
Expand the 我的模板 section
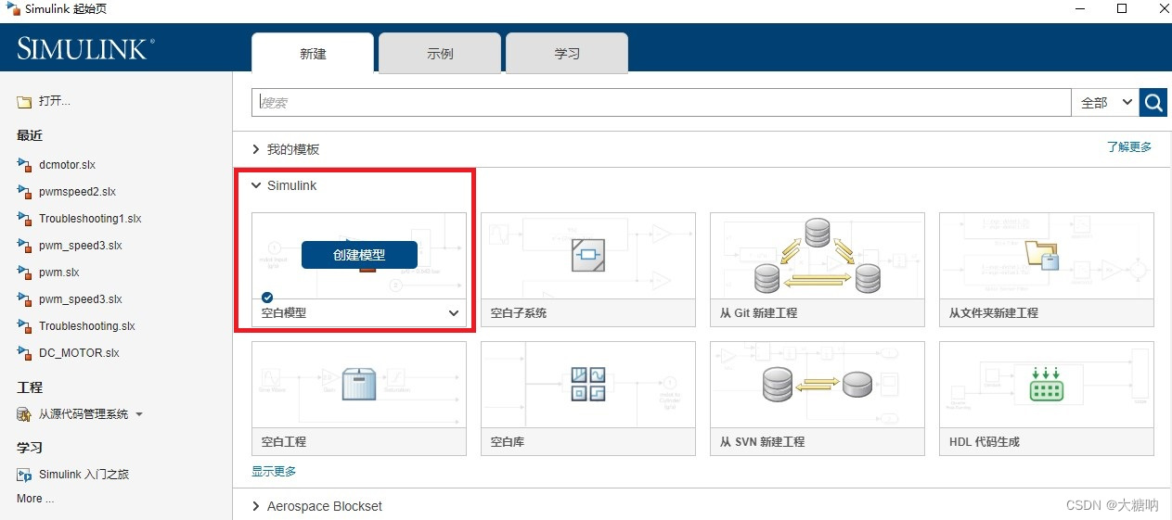[x=256, y=149]
